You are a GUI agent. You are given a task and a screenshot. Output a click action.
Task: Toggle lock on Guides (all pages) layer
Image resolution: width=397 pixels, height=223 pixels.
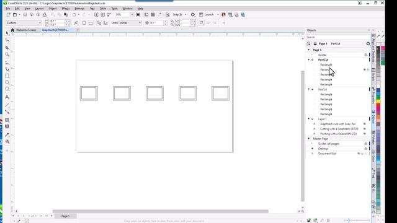coord(366,144)
